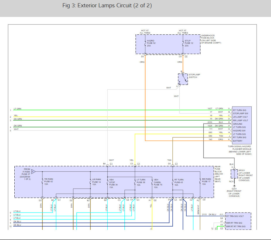The image size is (271, 240).
Task: Click the UNDERHOOD FUSE BLOCK description text
Action: (211, 39)
